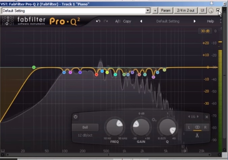Open the Bell filter shape selector
Image resolution: width=228 pixels, height=160 pixels.
click(85, 127)
